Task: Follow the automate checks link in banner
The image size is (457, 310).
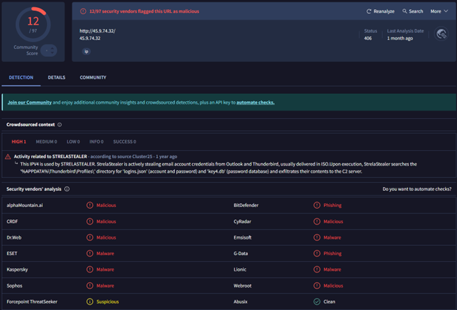Action: point(256,102)
